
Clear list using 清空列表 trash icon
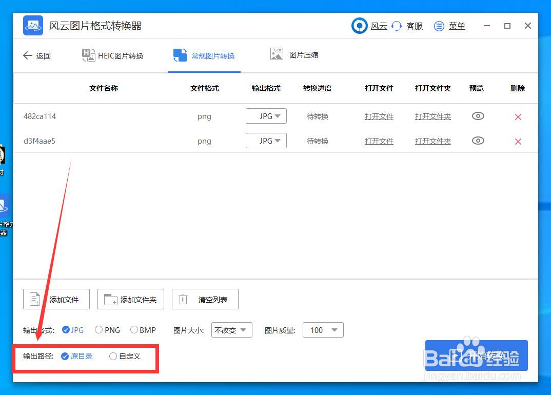pos(205,299)
